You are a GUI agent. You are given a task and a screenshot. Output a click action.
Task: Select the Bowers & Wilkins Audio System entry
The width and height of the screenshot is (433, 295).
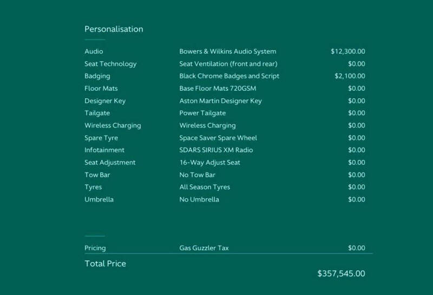[x=227, y=51]
